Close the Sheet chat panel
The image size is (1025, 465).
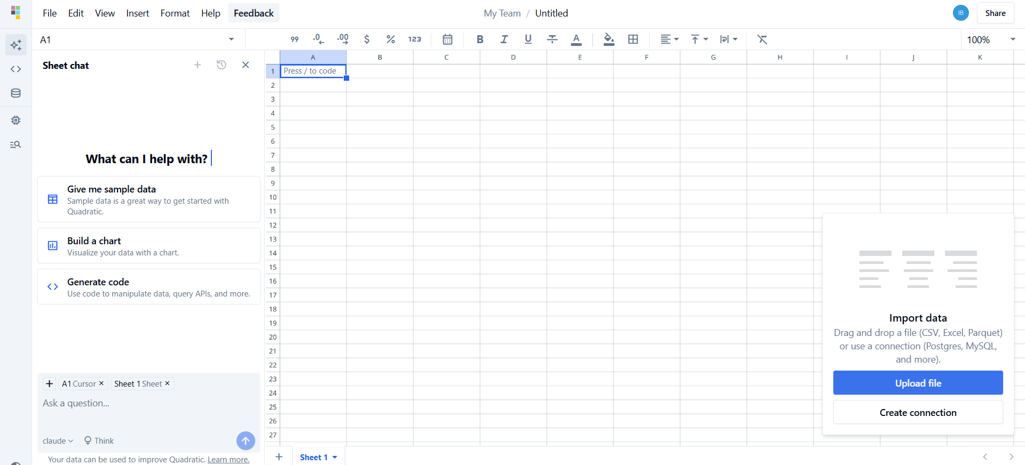tap(246, 65)
